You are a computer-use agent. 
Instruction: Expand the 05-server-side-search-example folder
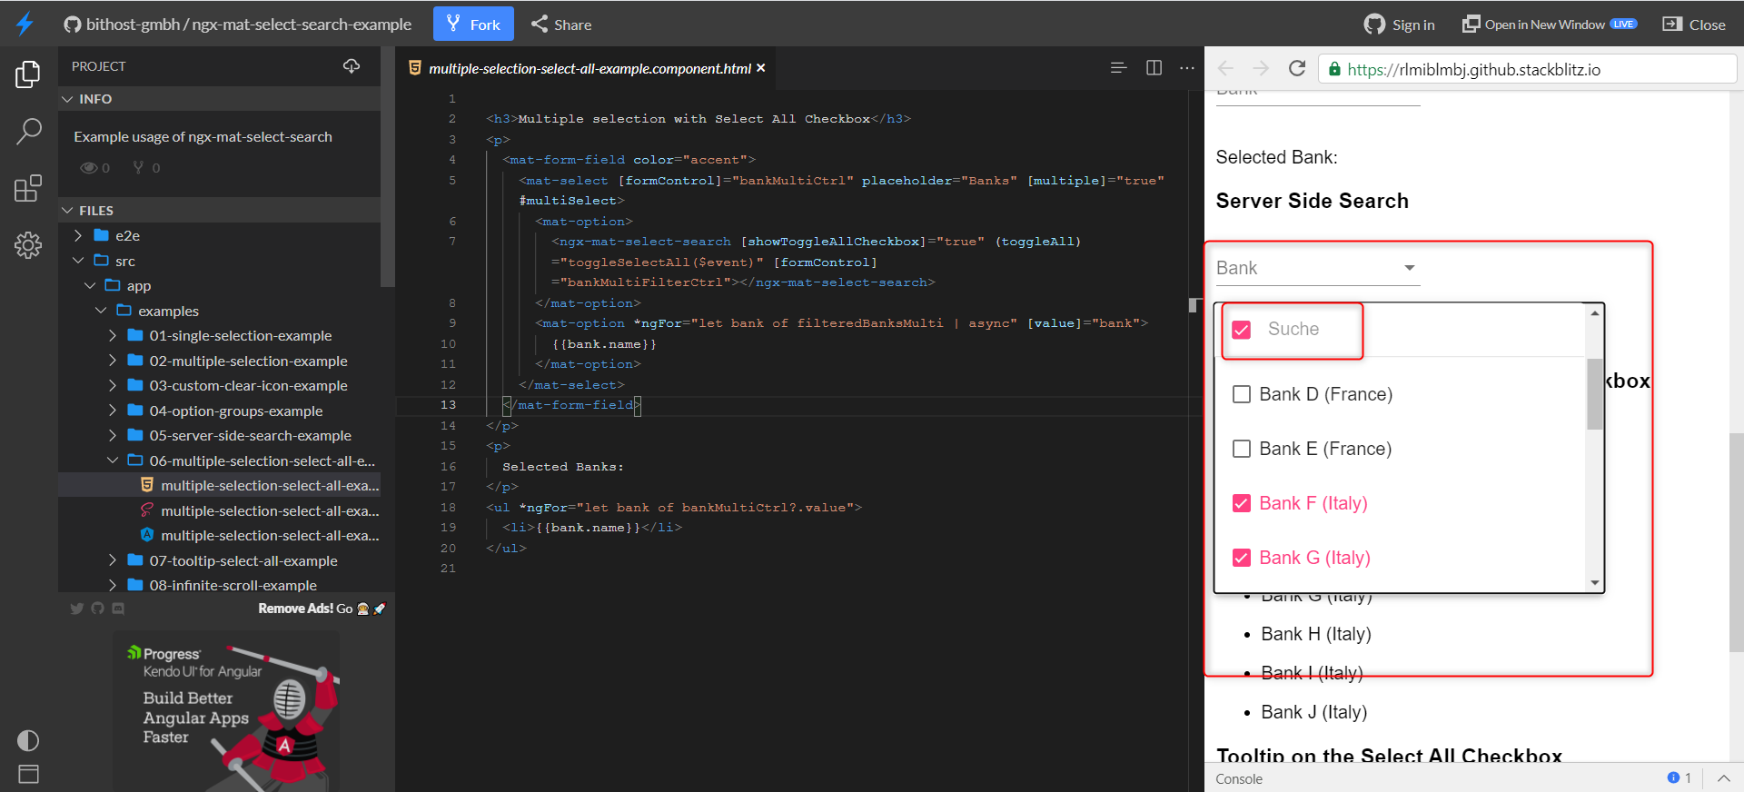point(113,435)
